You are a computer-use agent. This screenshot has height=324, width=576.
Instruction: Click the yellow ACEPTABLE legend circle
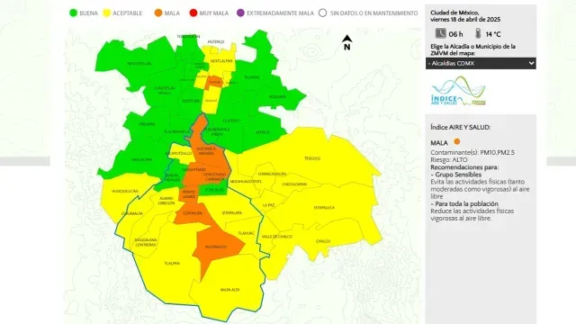pyautogui.click(x=106, y=13)
